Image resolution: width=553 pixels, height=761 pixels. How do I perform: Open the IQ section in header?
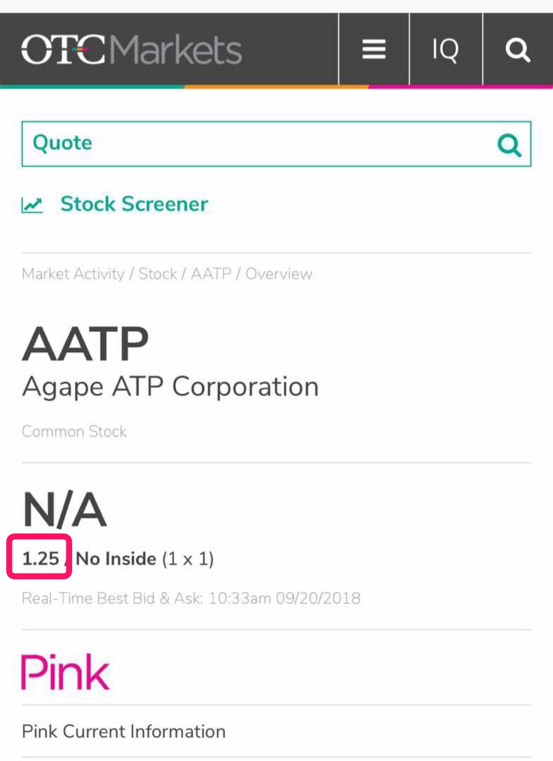click(x=446, y=49)
